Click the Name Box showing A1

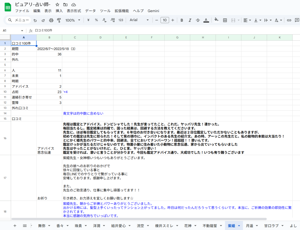(x=11, y=30)
